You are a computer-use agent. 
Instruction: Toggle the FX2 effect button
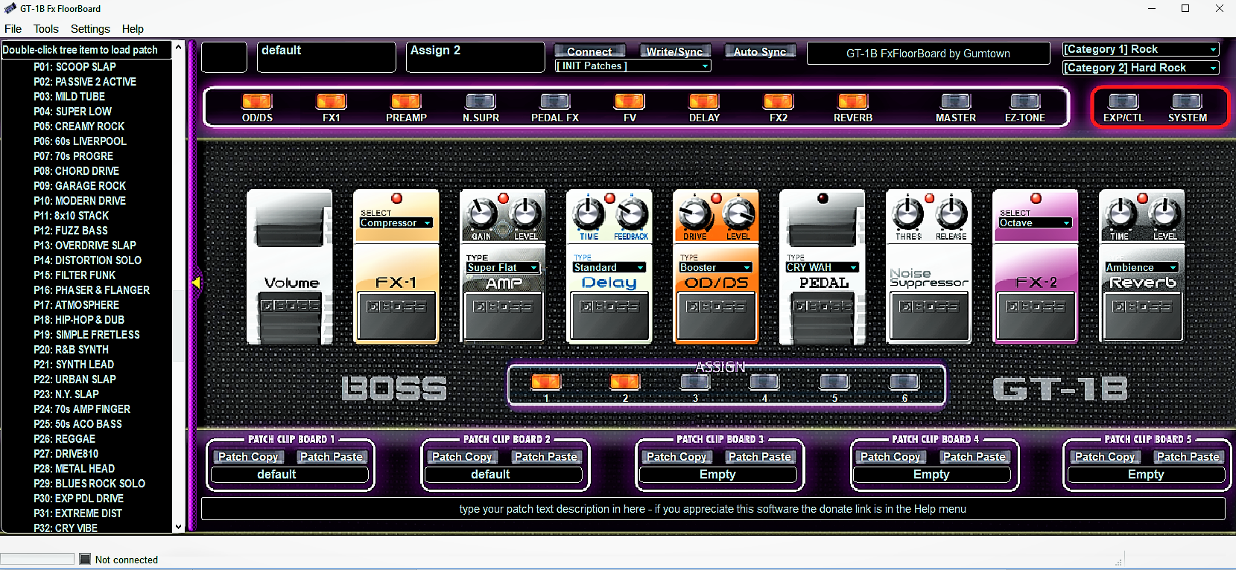(x=779, y=101)
